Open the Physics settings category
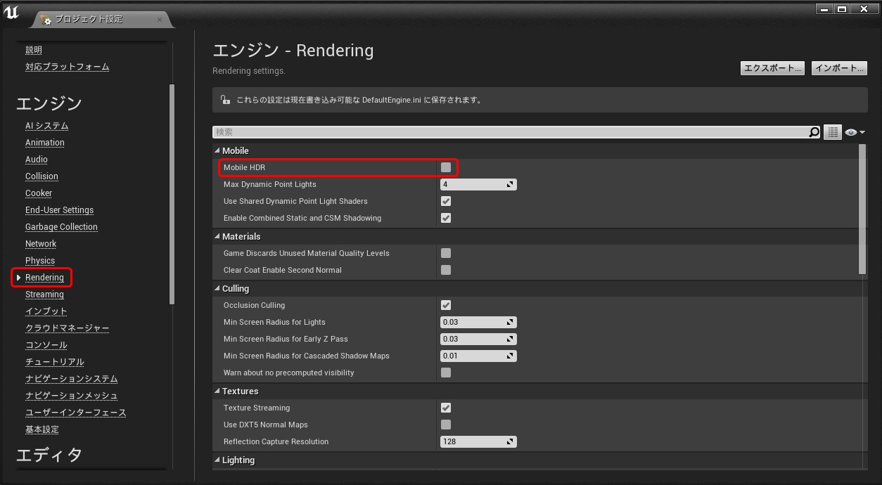The width and height of the screenshot is (882, 485). [40, 261]
